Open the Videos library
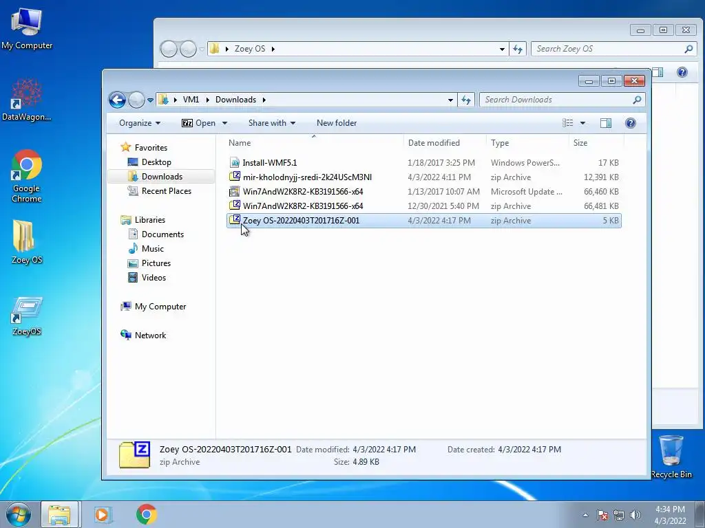This screenshot has width=705, height=528. point(154,278)
